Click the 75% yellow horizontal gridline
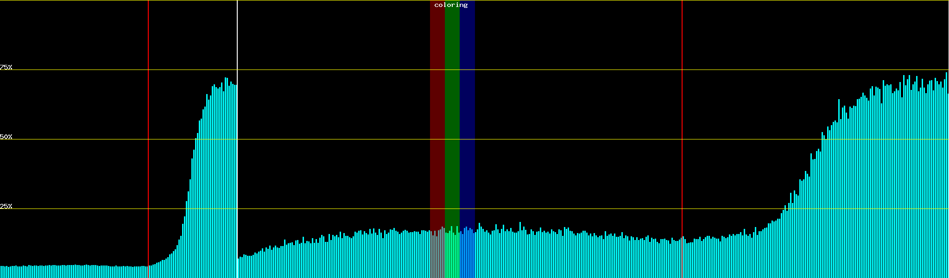 point(556,69)
